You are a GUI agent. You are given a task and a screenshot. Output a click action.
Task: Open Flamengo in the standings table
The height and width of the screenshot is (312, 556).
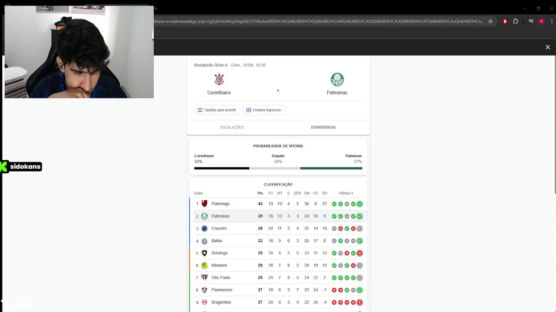(221, 204)
